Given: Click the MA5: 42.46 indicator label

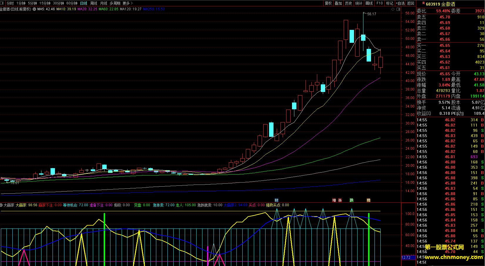Looking at the screenshot, I should coord(46,9).
